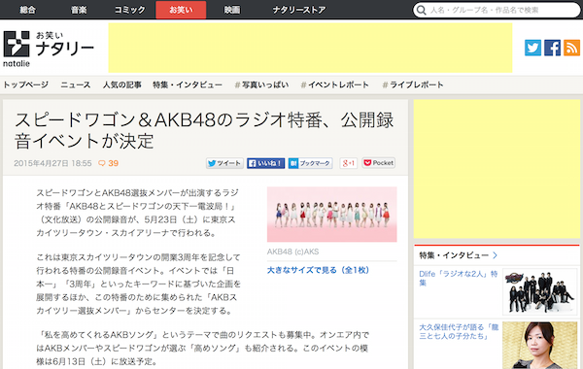Open the RSS feed icon
The image size is (583, 369).
[x=571, y=48]
